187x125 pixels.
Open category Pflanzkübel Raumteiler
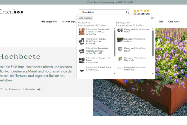coord(135,59)
